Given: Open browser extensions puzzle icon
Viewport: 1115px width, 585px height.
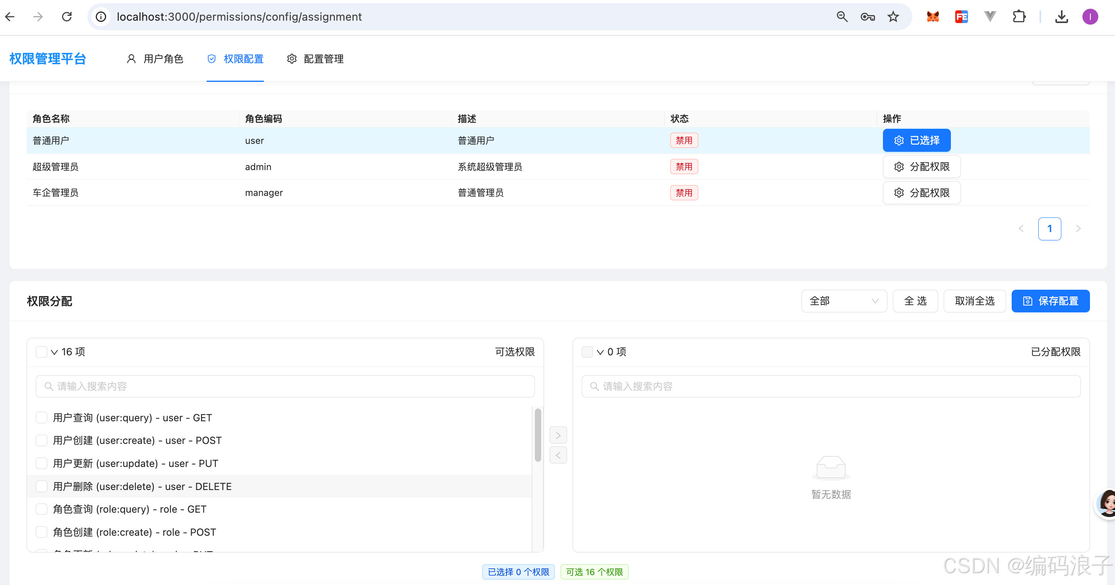Looking at the screenshot, I should tap(1019, 17).
